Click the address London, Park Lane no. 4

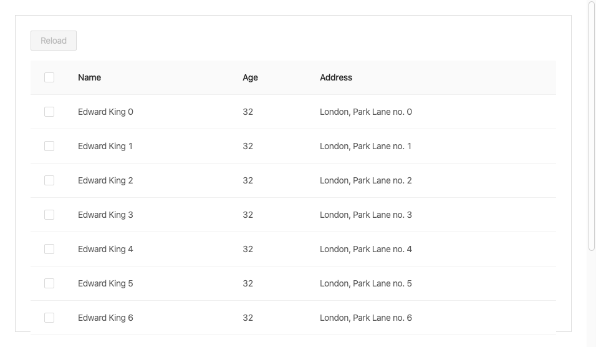[x=365, y=249]
